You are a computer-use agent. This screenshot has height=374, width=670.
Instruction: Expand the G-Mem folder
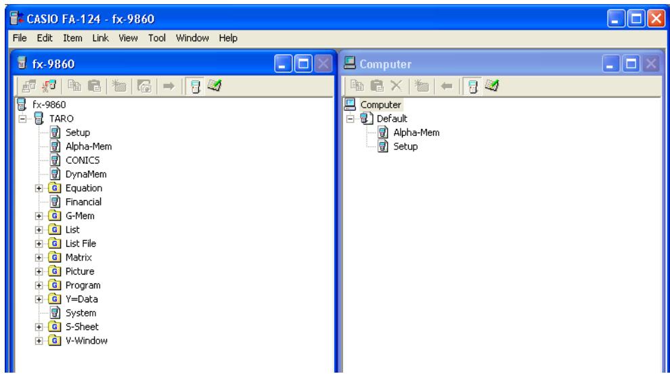click(39, 216)
